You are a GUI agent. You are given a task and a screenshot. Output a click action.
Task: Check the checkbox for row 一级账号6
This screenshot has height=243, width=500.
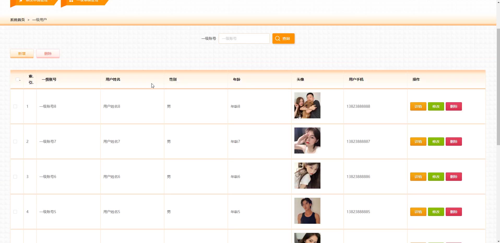15,177
